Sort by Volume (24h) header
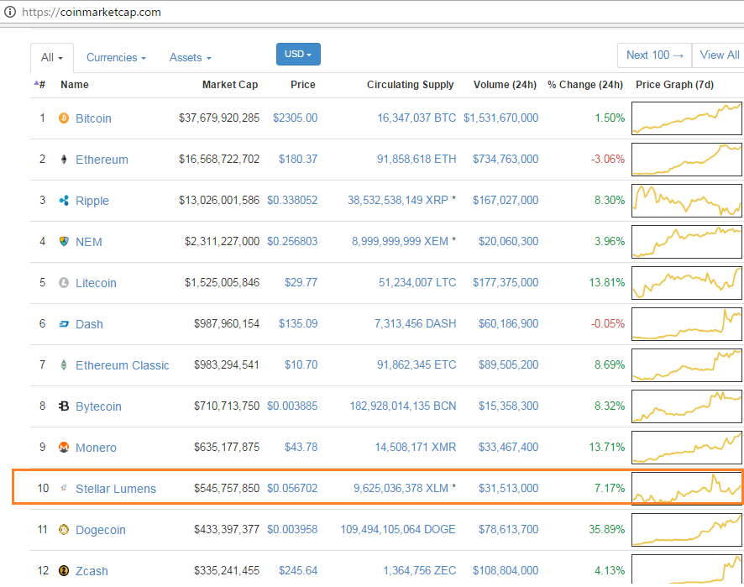The image size is (744, 587). (x=505, y=85)
